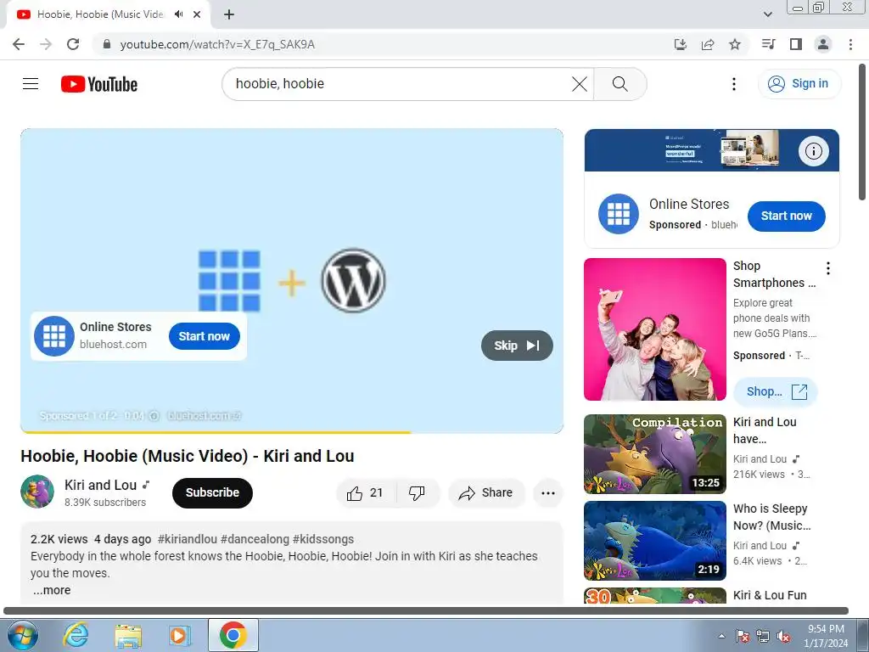This screenshot has width=869, height=652.
Task: Open Windows Start menu
Action: pos(22,635)
